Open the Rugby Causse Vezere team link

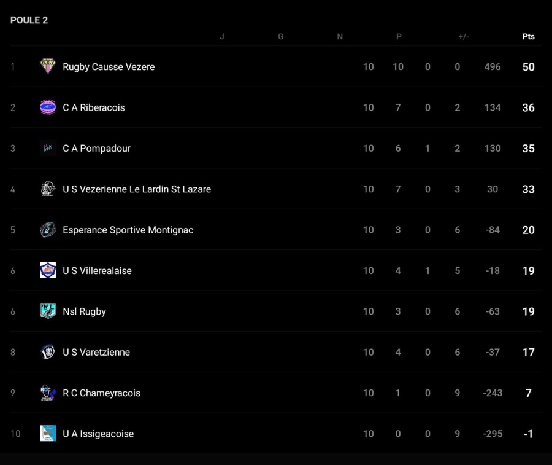(x=109, y=67)
